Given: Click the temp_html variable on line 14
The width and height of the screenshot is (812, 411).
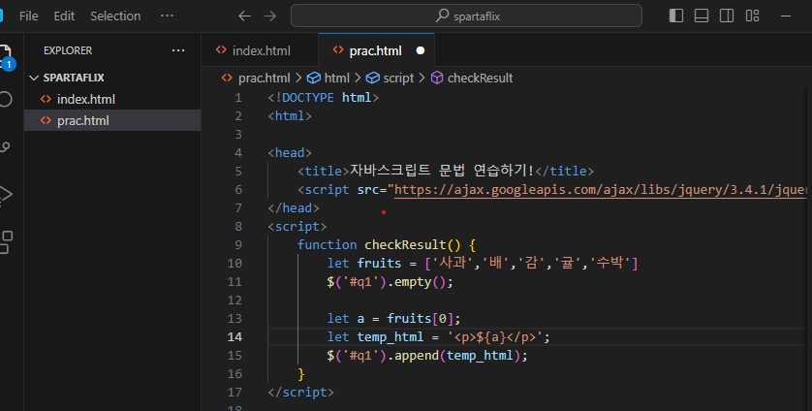Looking at the screenshot, I should 390,337.
